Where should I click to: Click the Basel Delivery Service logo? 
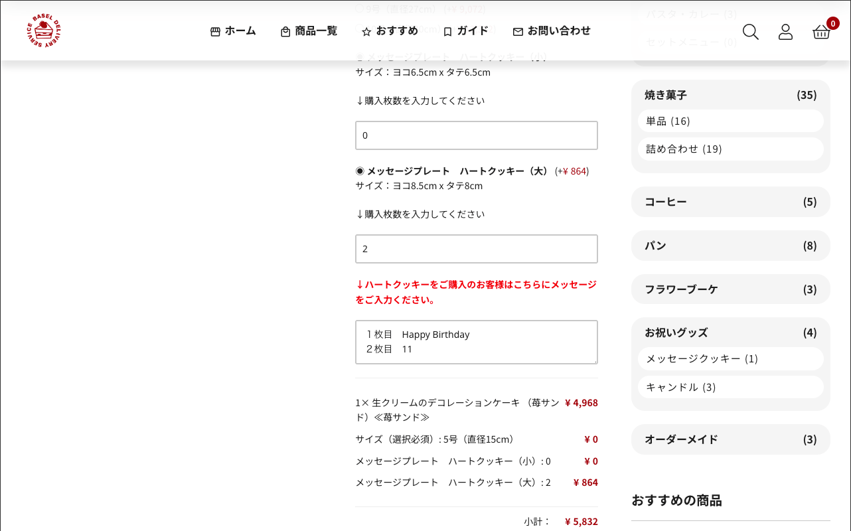click(x=44, y=31)
